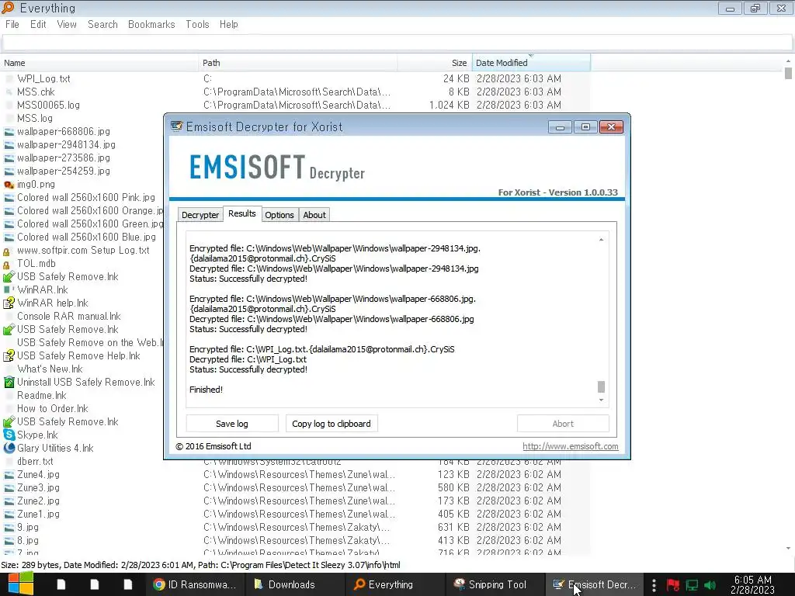The height and width of the screenshot is (596, 795).
Task: Open the Windows Start button
Action: (x=21, y=584)
